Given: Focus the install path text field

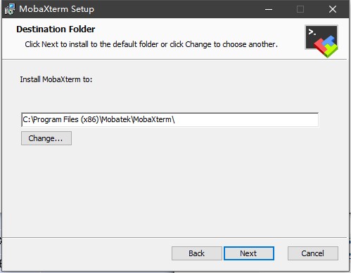Looking at the screenshot, I should [x=170, y=120].
